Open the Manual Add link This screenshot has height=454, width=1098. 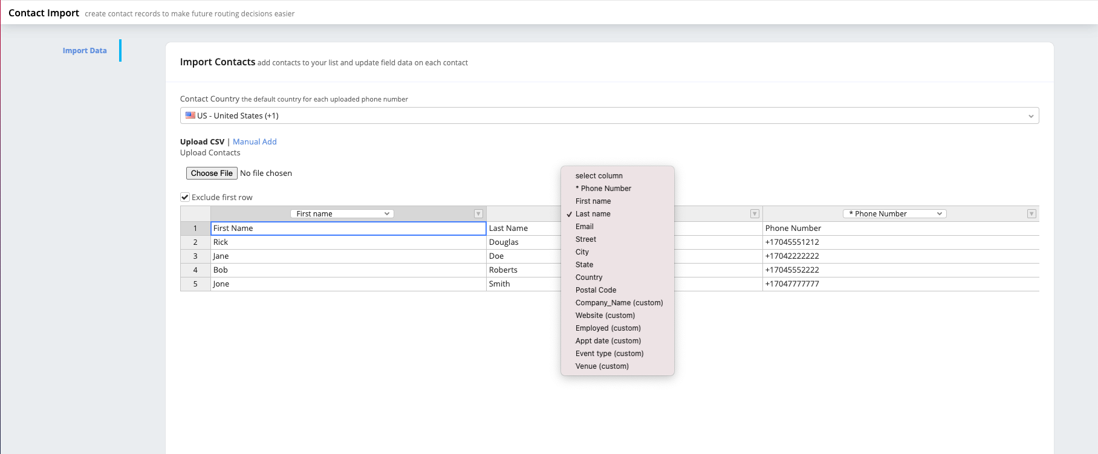255,142
